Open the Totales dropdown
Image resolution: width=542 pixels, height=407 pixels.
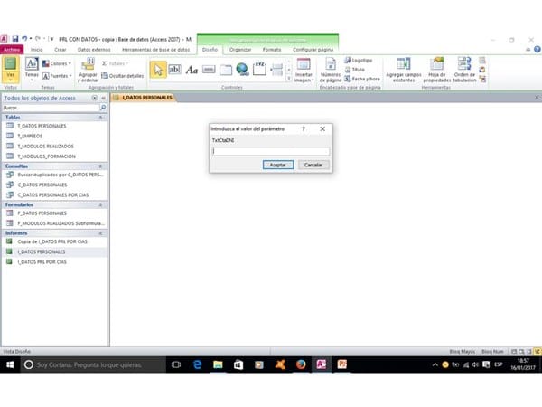point(115,63)
